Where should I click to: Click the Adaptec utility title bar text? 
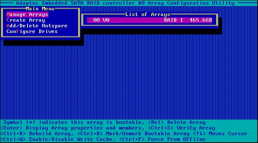tap(125, 3)
